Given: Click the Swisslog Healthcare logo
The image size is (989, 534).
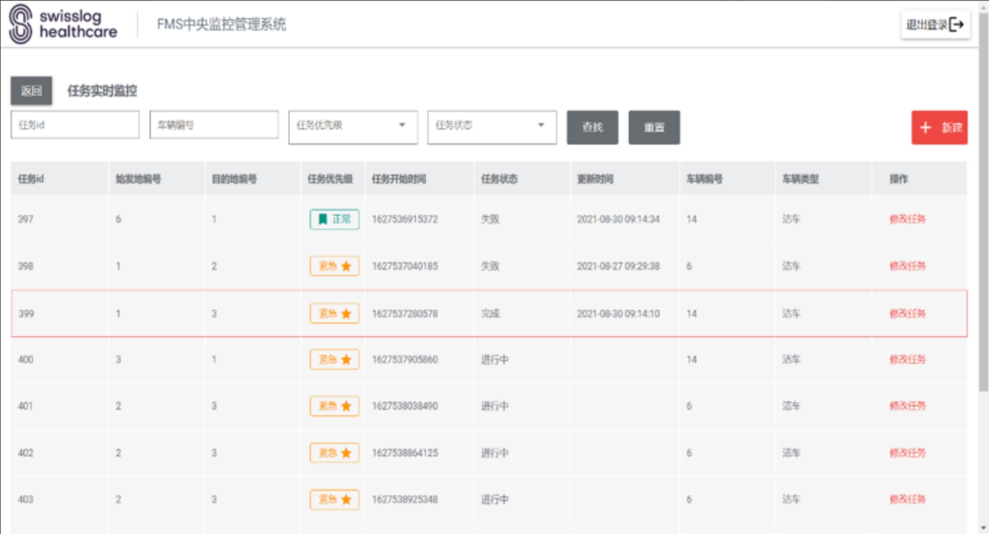Looking at the screenshot, I should (63, 24).
